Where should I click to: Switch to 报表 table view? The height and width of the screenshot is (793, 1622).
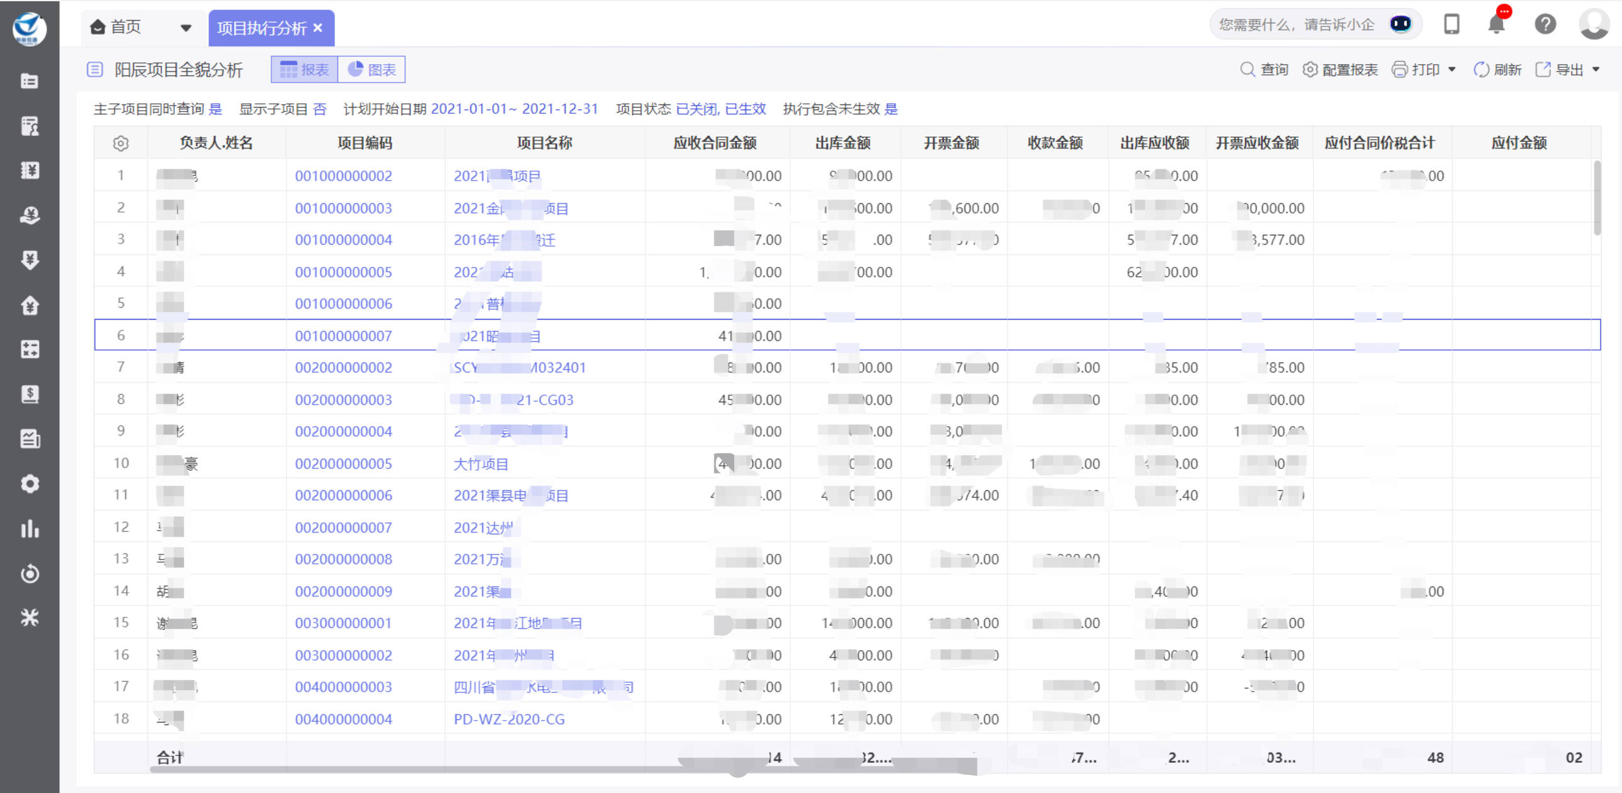305,70
